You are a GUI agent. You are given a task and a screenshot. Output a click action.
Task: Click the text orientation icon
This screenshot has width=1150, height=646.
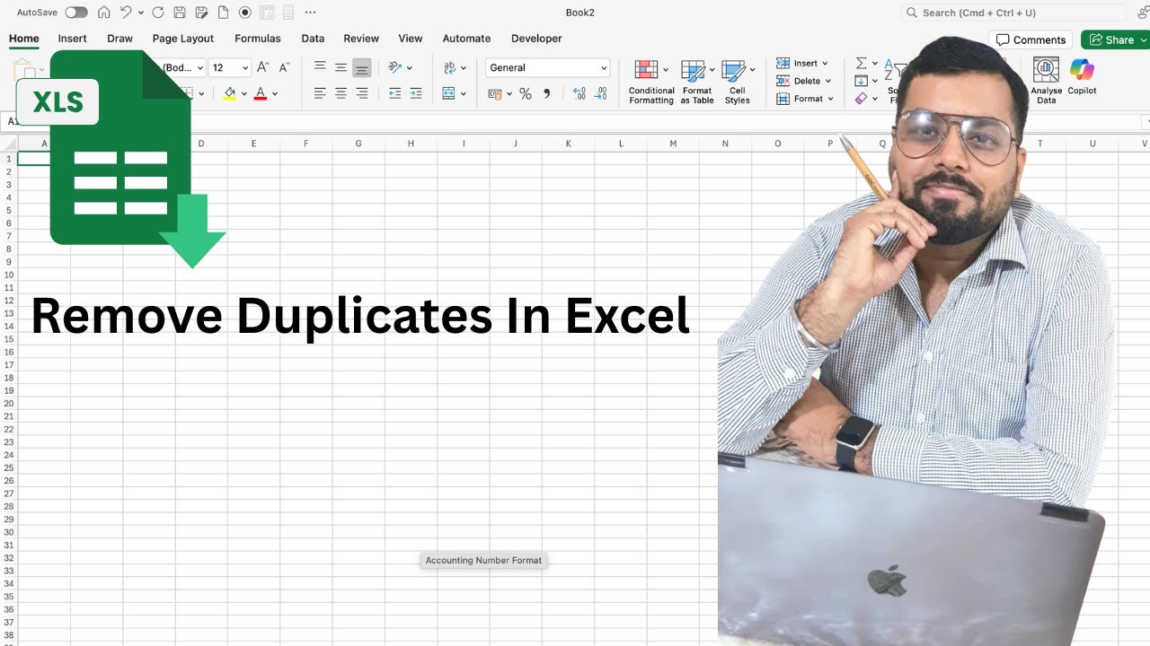(395, 67)
